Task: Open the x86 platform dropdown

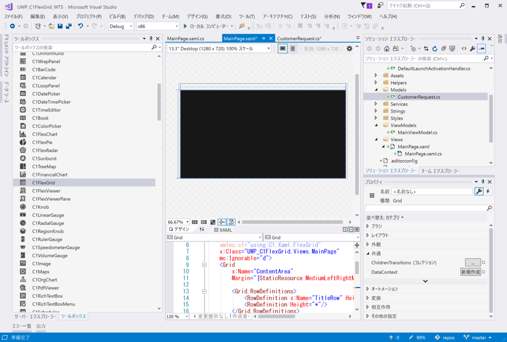Action: (x=157, y=26)
